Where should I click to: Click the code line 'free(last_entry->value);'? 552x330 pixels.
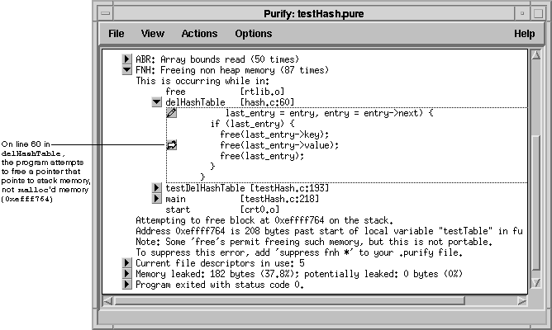[279, 145]
